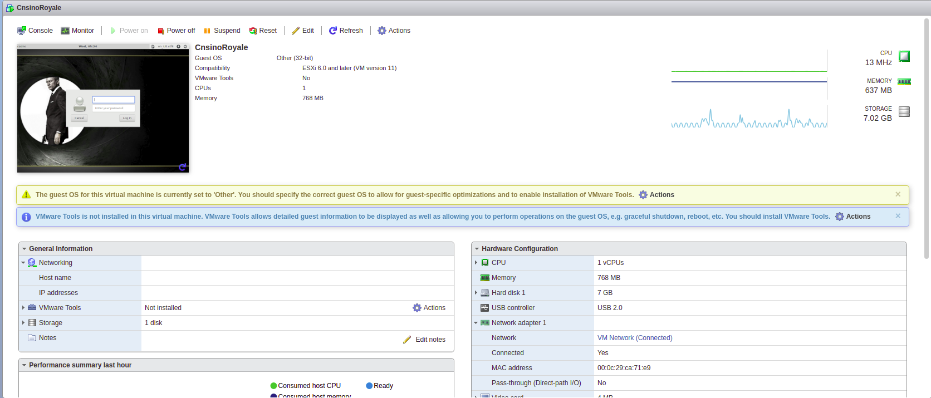Screen dimensions: 931x398
Task: Click the Hard disk 1 icon
Action: [x=485, y=293]
